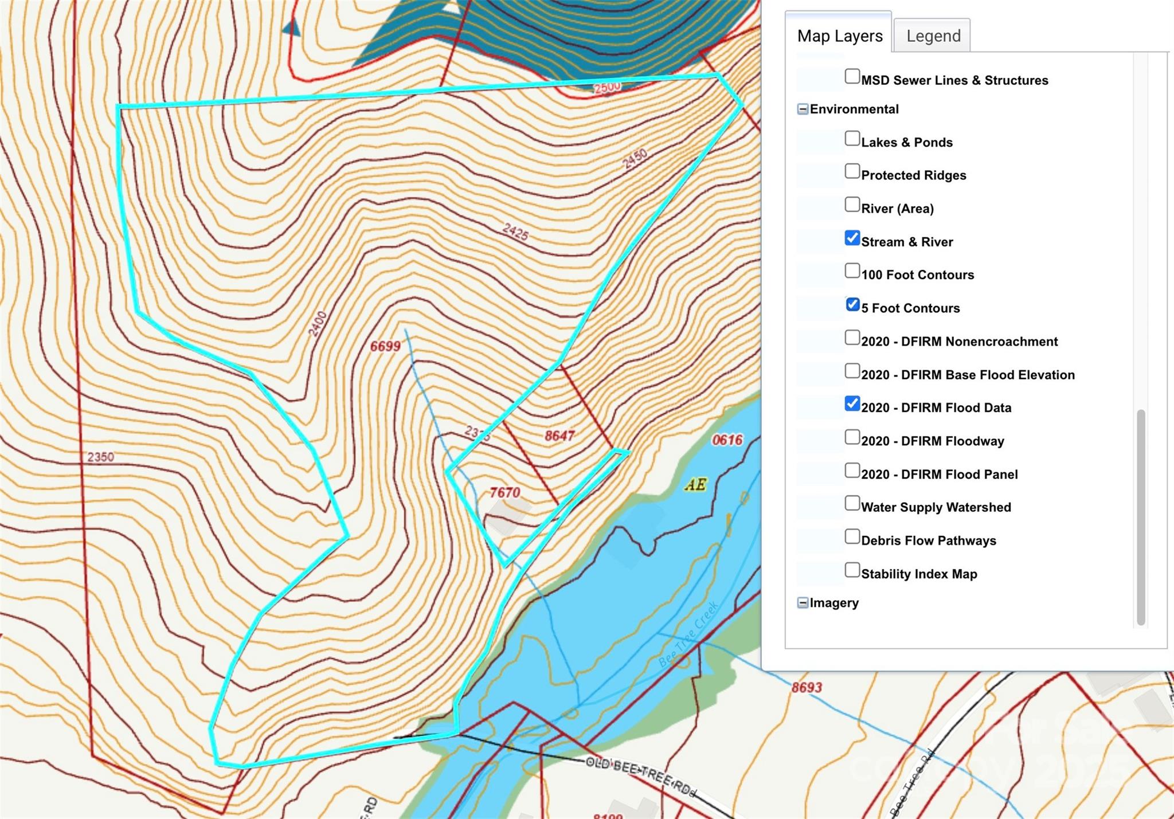Check the Water Supply Watershed layer
This screenshot has width=1174, height=819.
852,503
